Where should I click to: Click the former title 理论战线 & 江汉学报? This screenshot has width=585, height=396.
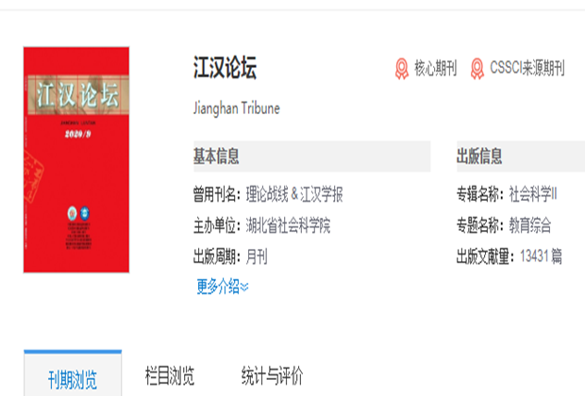(x=294, y=195)
